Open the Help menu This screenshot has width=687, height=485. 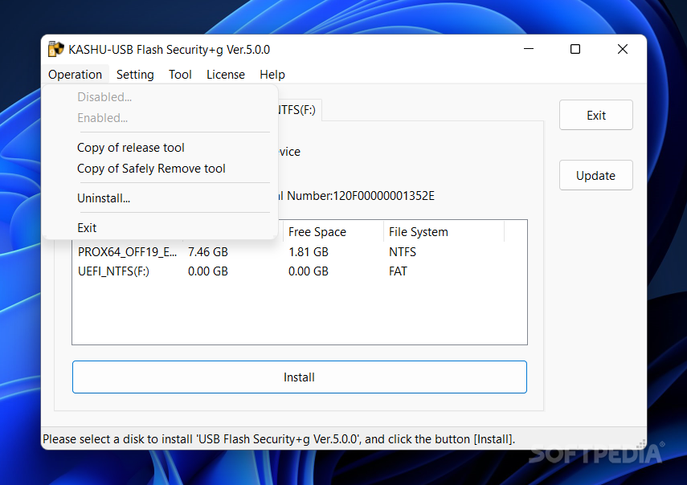tap(272, 75)
